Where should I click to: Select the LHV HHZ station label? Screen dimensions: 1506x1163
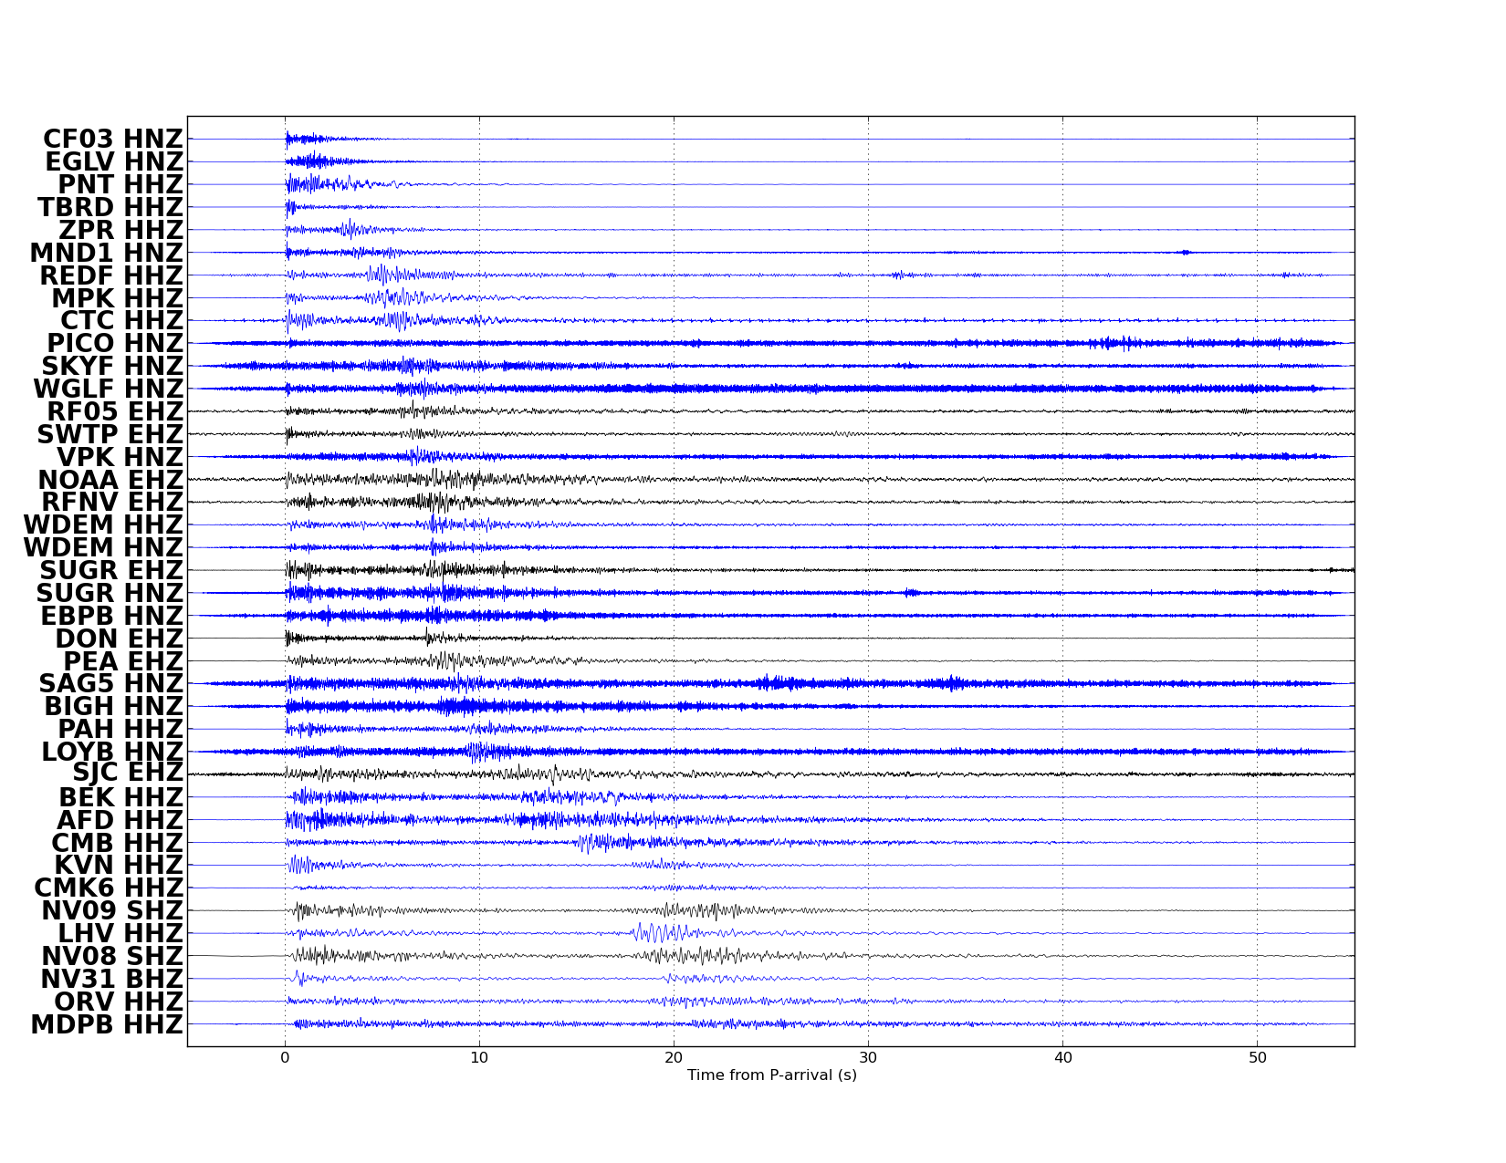click(x=120, y=934)
